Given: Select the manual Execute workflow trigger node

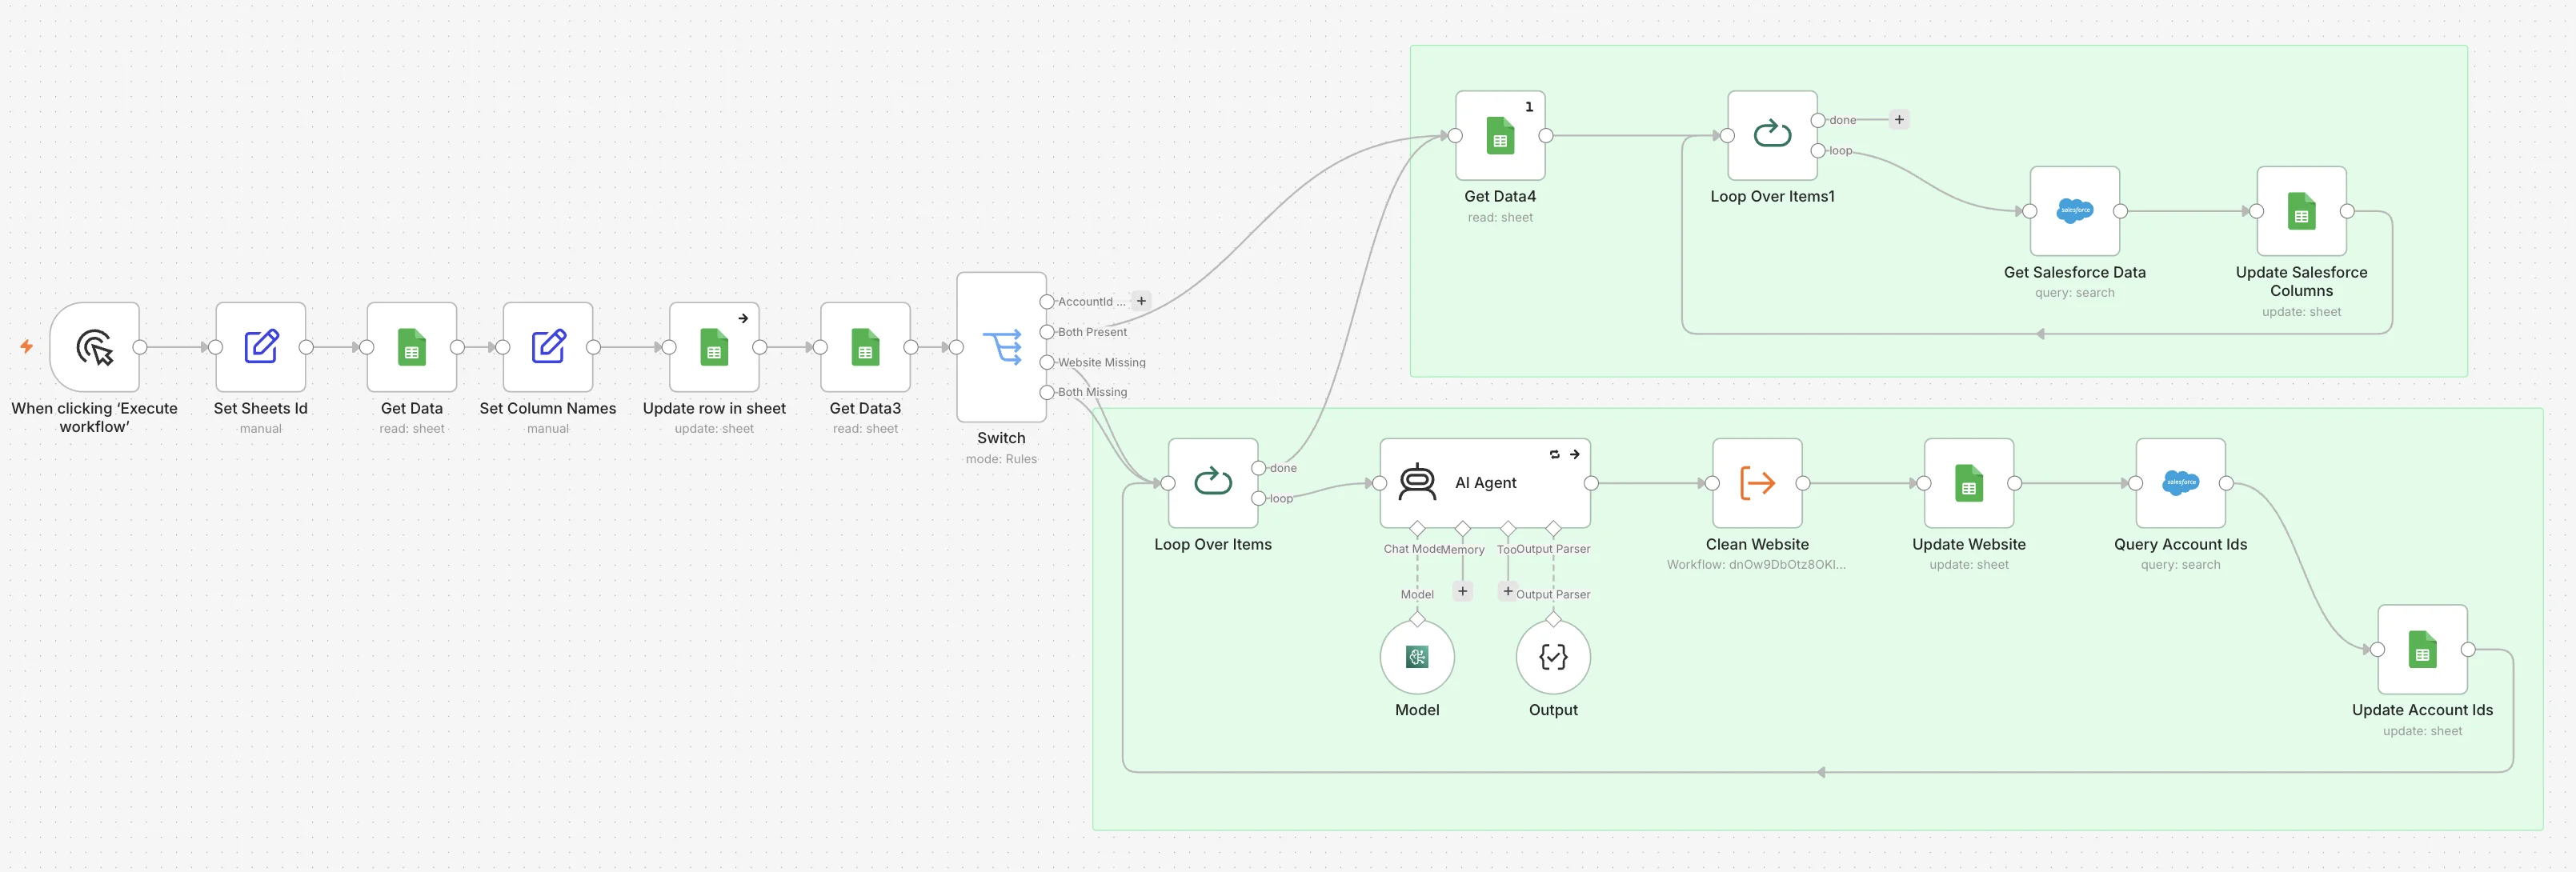Looking at the screenshot, I should 94,347.
